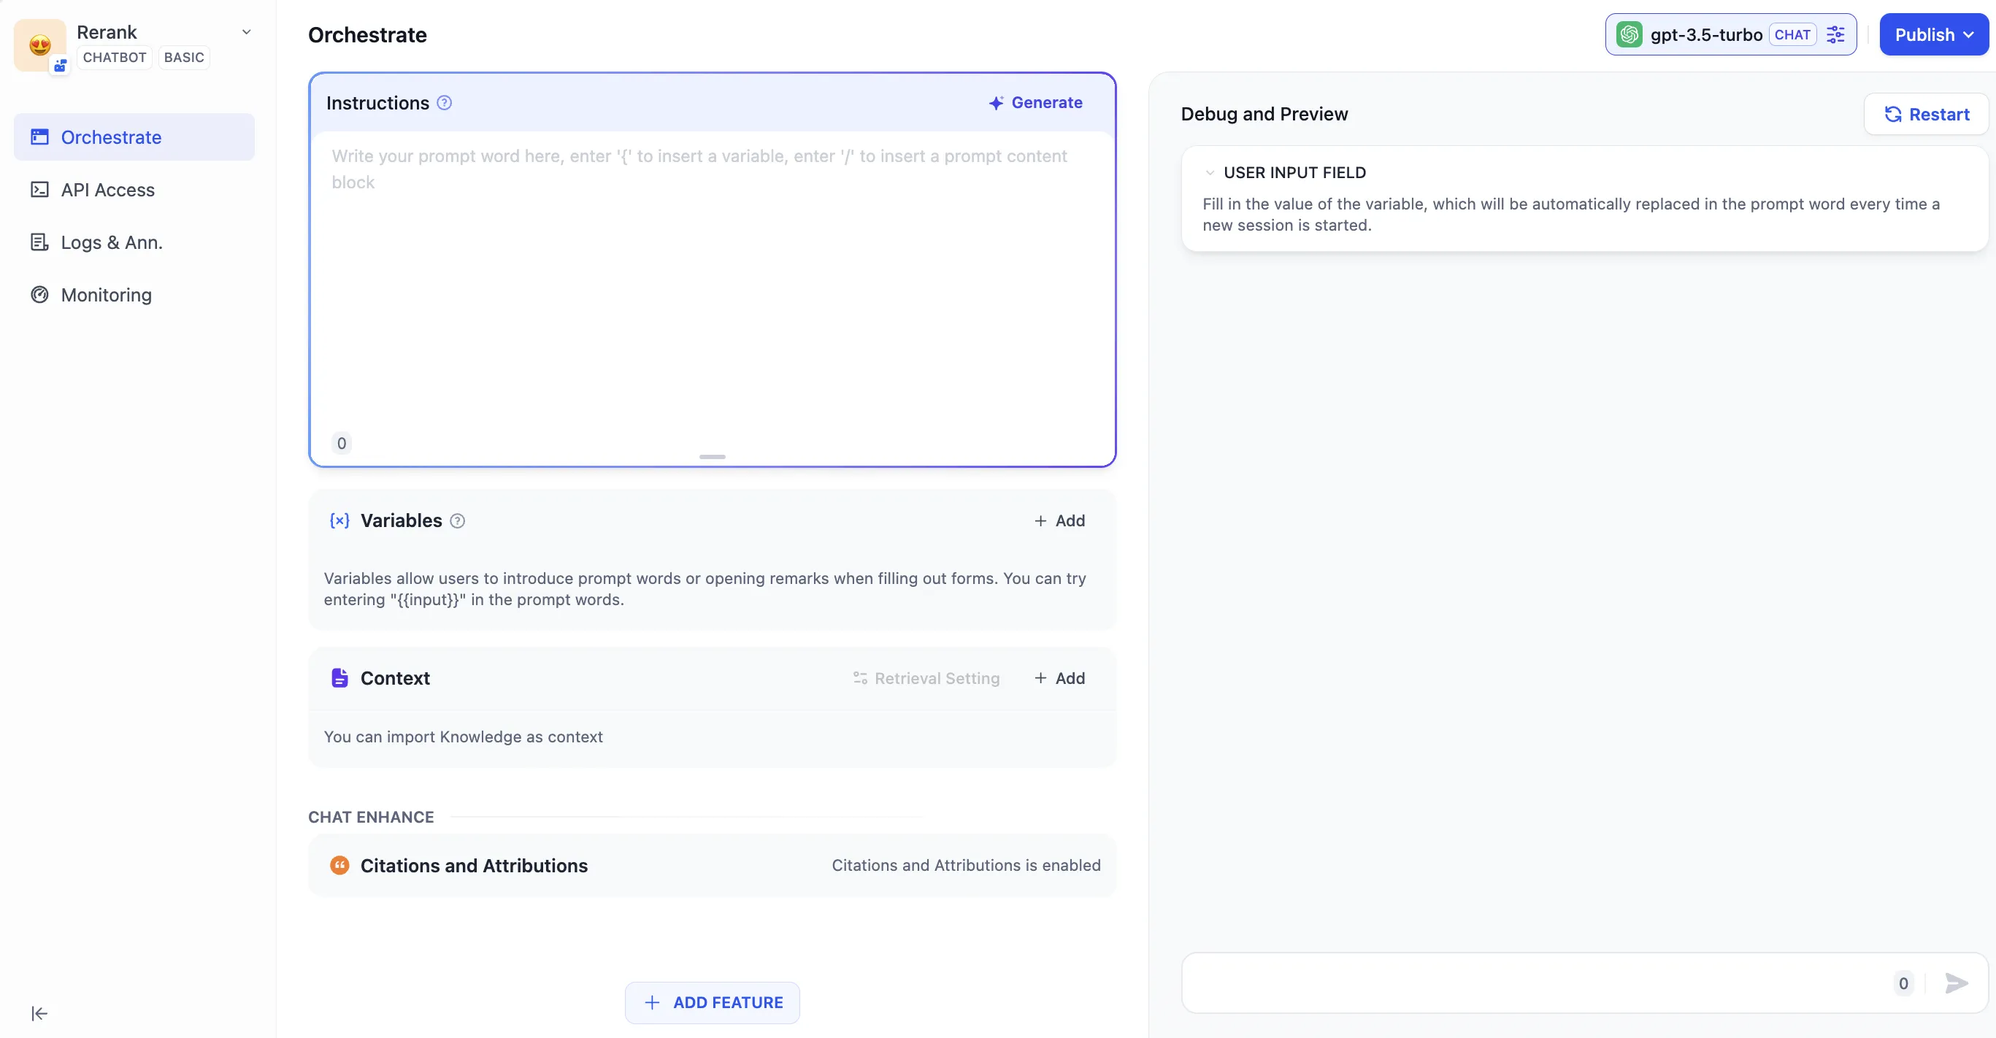This screenshot has width=1996, height=1038.
Task: Go to API Access in sidebar
Action: coord(108,190)
